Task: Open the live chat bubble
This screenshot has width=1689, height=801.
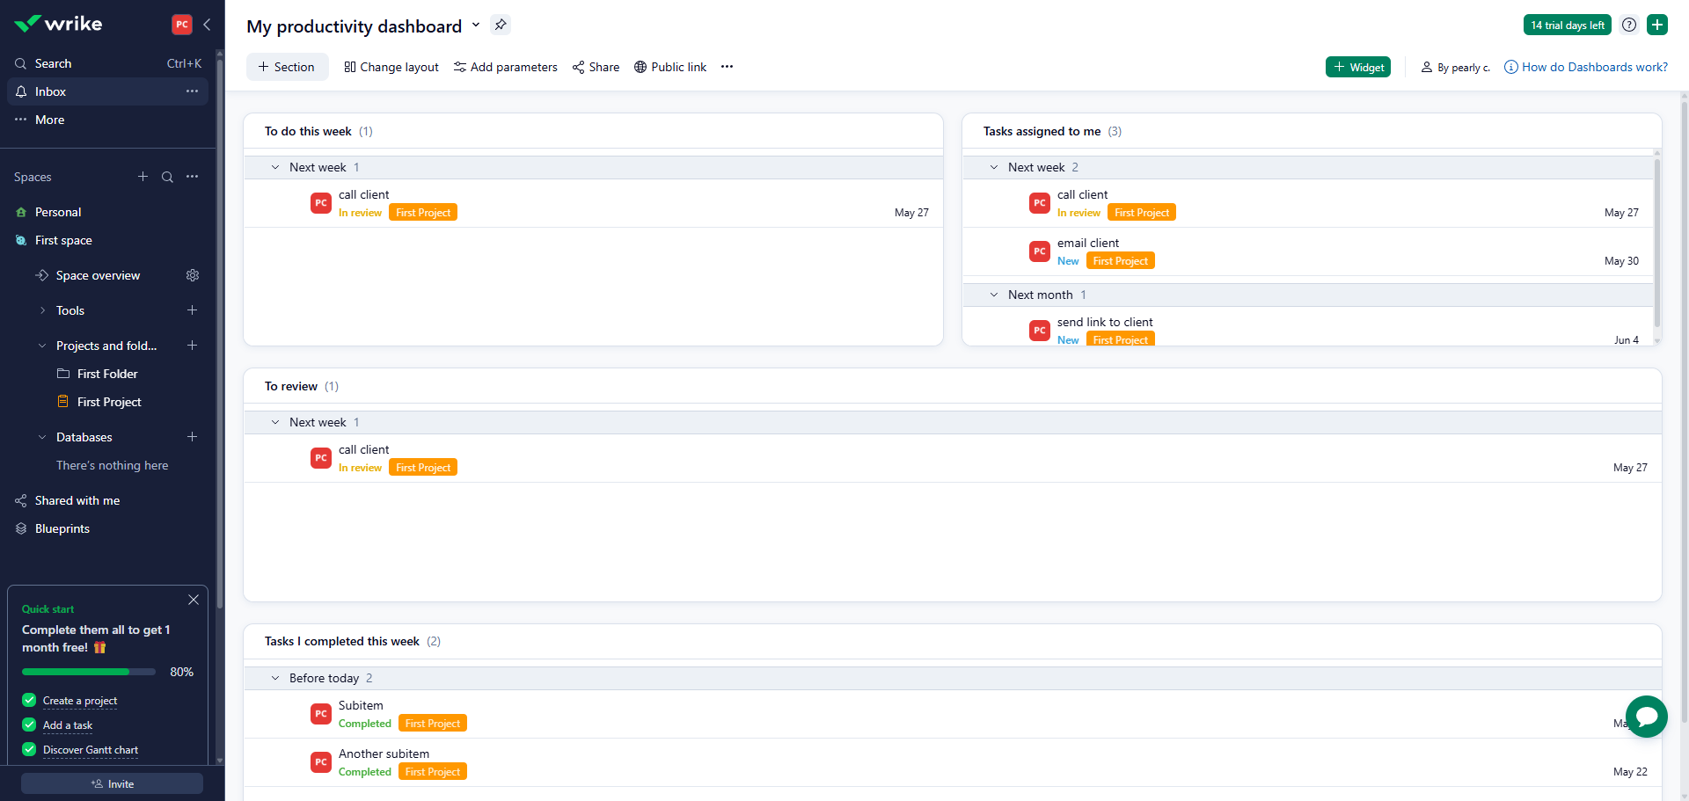Action: [1646, 717]
